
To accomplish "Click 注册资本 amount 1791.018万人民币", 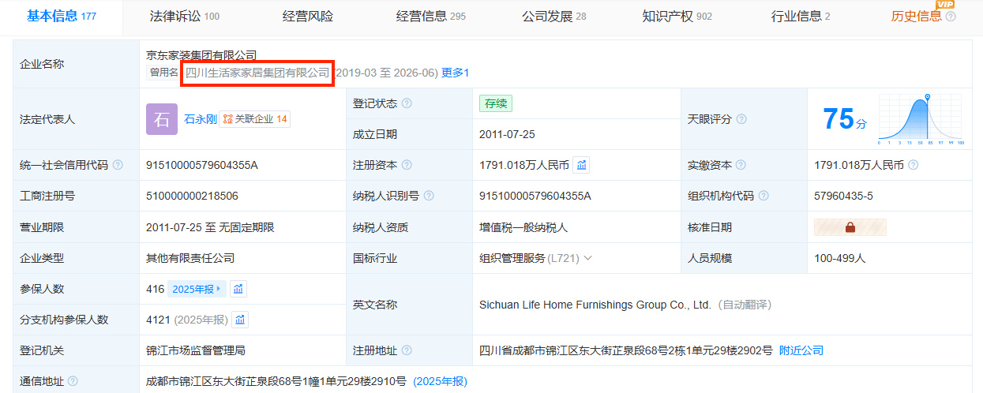I will click(524, 165).
